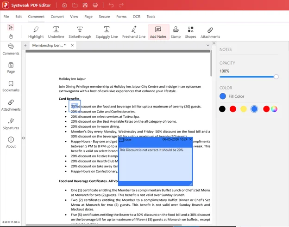Print the document using the printer icon
289x227 pixels.
tap(95, 5)
